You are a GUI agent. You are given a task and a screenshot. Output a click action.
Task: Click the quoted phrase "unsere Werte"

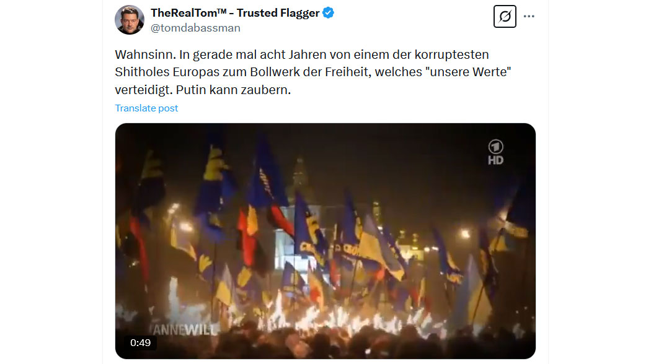point(468,72)
